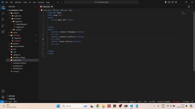Viewport: 195px width, 109px height.
Task: Change language mode HTML in status bar
Action: [153, 102]
